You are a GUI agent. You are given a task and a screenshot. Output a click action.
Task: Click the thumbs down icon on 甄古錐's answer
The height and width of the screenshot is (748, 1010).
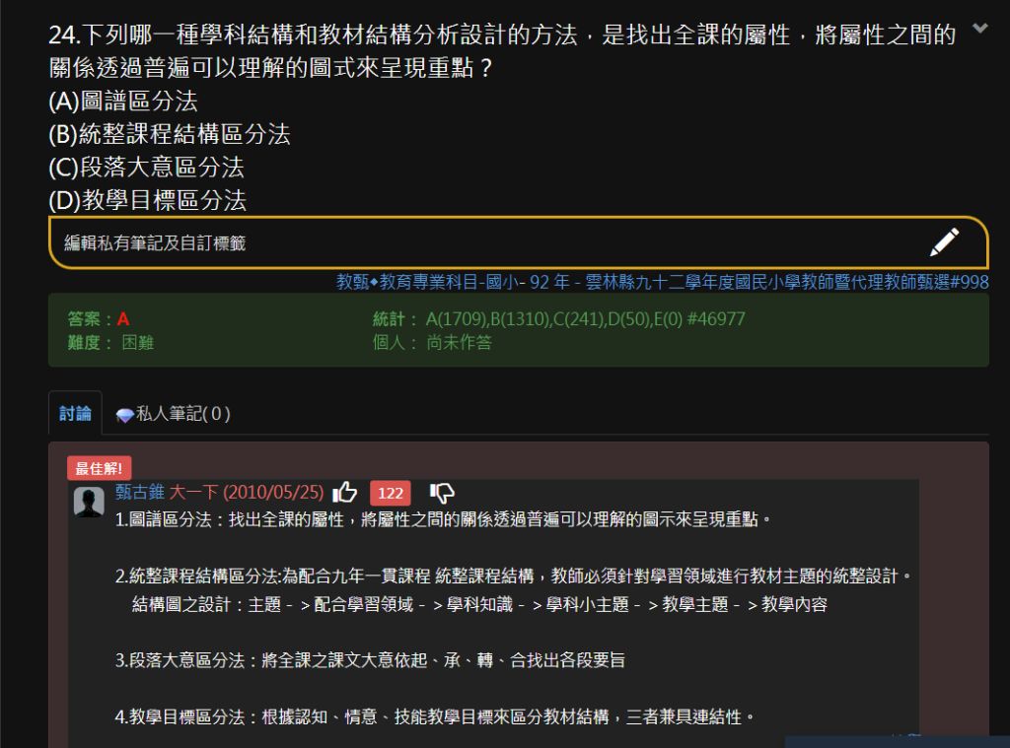tap(441, 492)
